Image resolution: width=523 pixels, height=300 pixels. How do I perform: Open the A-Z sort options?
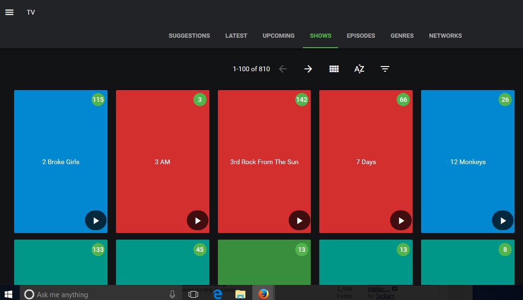click(x=359, y=69)
